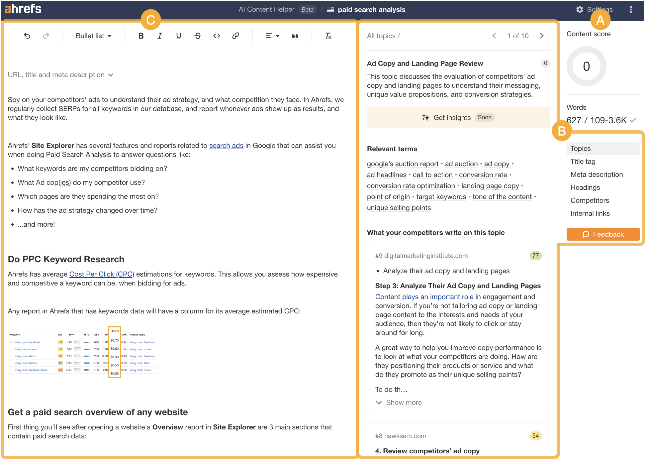Expand URL, title and meta description
This screenshot has width=645, height=460.
tap(60, 75)
